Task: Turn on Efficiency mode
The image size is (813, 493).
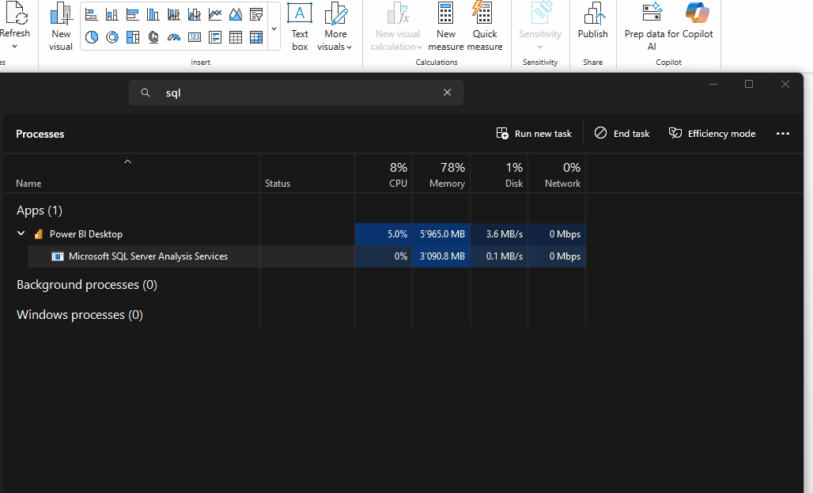Action: pos(712,134)
